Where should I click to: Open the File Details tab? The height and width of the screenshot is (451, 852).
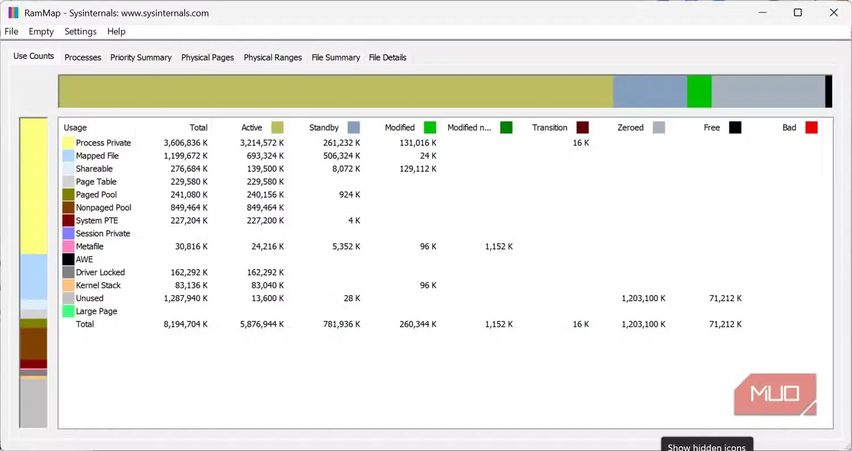pyautogui.click(x=387, y=57)
